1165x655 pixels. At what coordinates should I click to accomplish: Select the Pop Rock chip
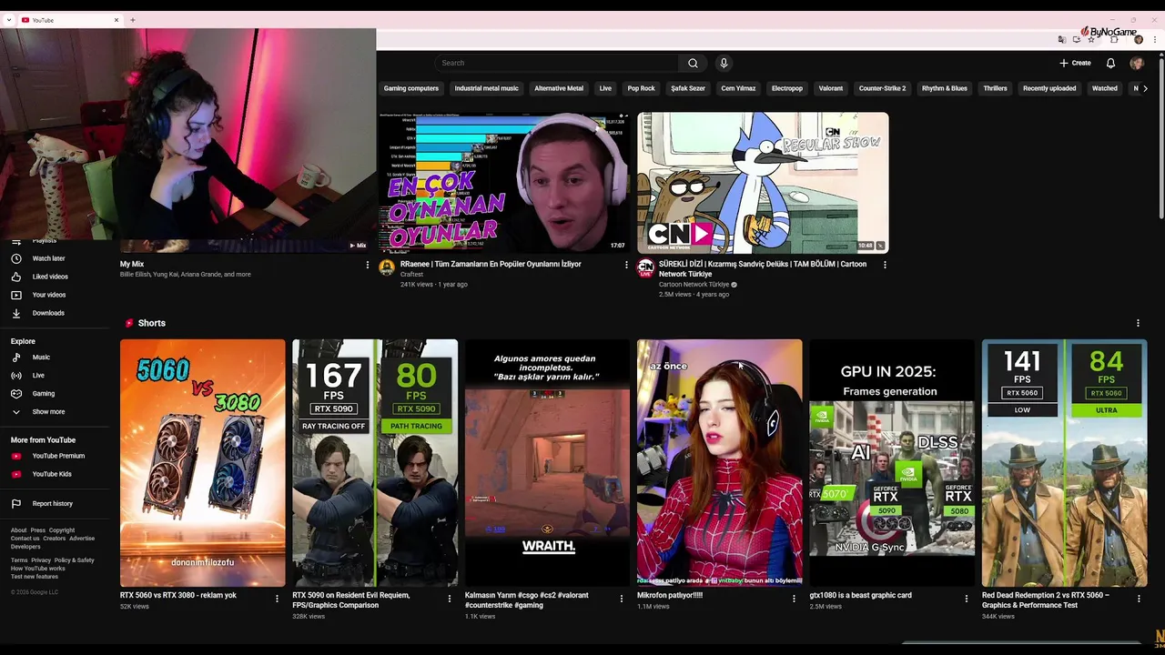click(641, 88)
